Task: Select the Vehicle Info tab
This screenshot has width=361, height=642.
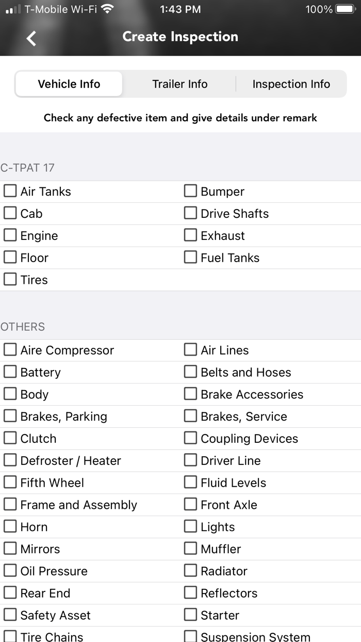Action: 69,84
